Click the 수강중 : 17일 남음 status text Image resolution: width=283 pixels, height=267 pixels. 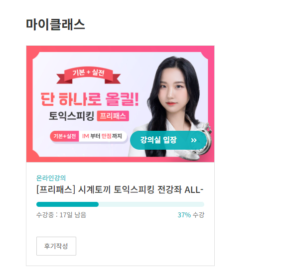coord(61,215)
